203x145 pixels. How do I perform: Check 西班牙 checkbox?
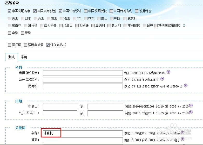(x=77, y=26)
